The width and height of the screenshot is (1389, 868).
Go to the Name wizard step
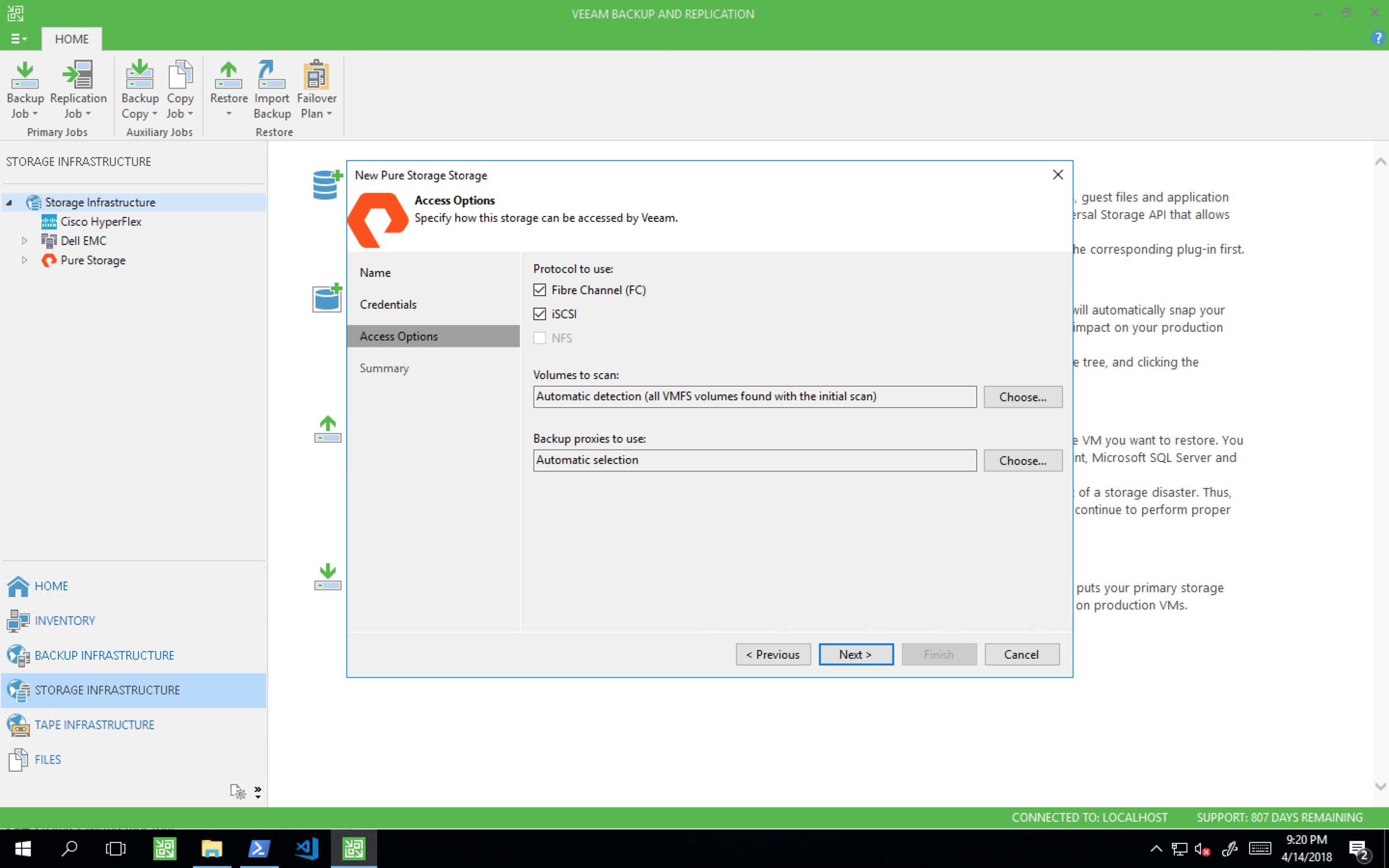[x=375, y=272]
